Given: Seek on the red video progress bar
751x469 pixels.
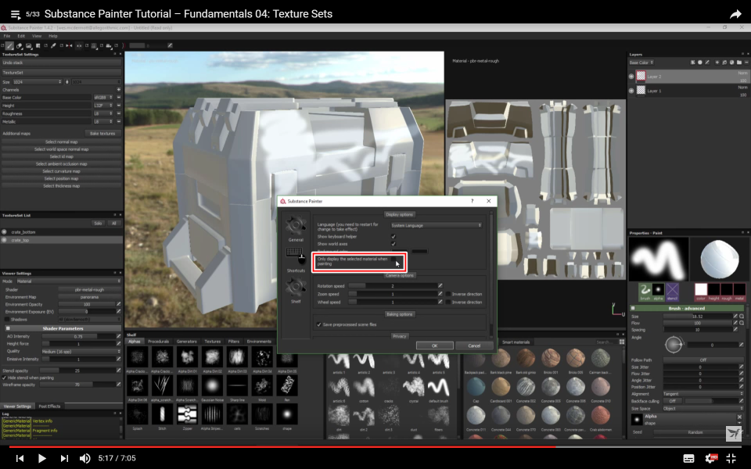Looking at the screenshot, I should coord(375,446).
